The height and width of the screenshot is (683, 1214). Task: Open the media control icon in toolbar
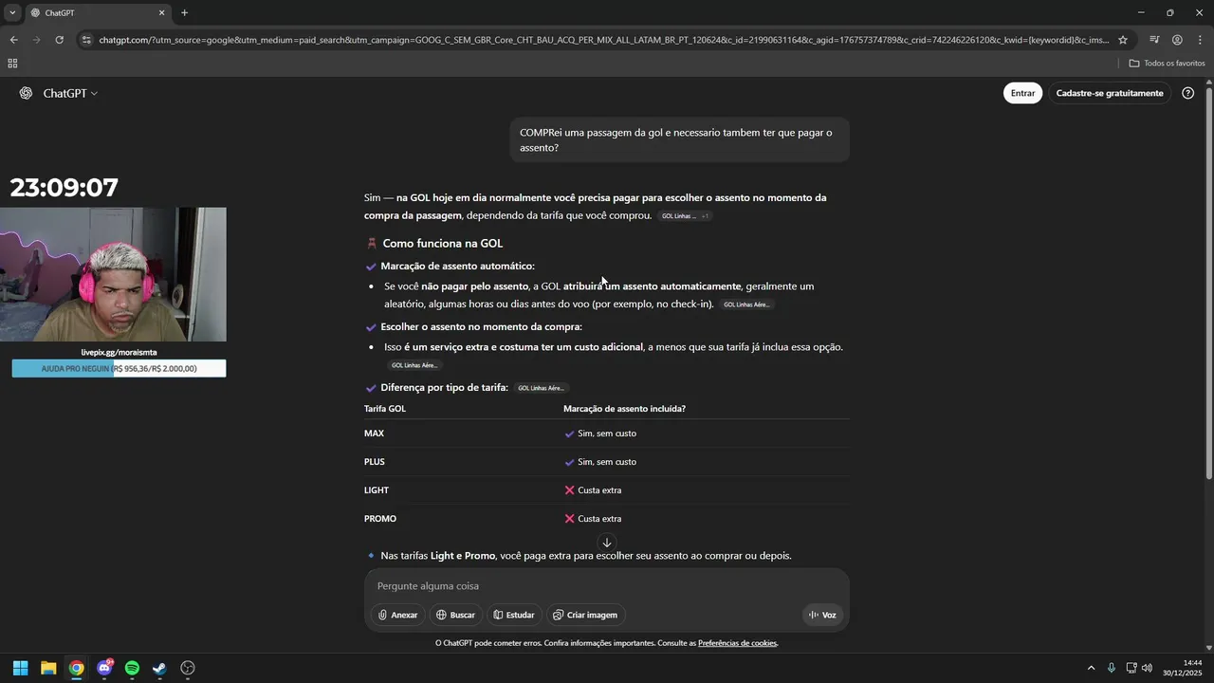pyautogui.click(x=1154, y=40)
